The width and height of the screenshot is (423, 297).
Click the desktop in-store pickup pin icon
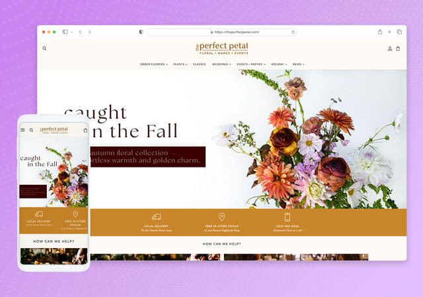[x=221, y=216]
